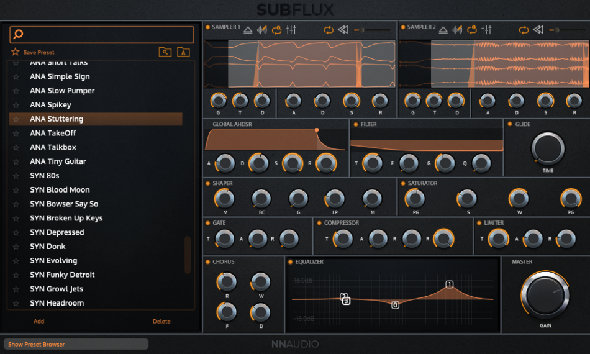The height and width of the screenshot is (354, 590).
Task: Click Sampler 2 loop settings icon
Action: pyautogui.click(x=472, y=30)
